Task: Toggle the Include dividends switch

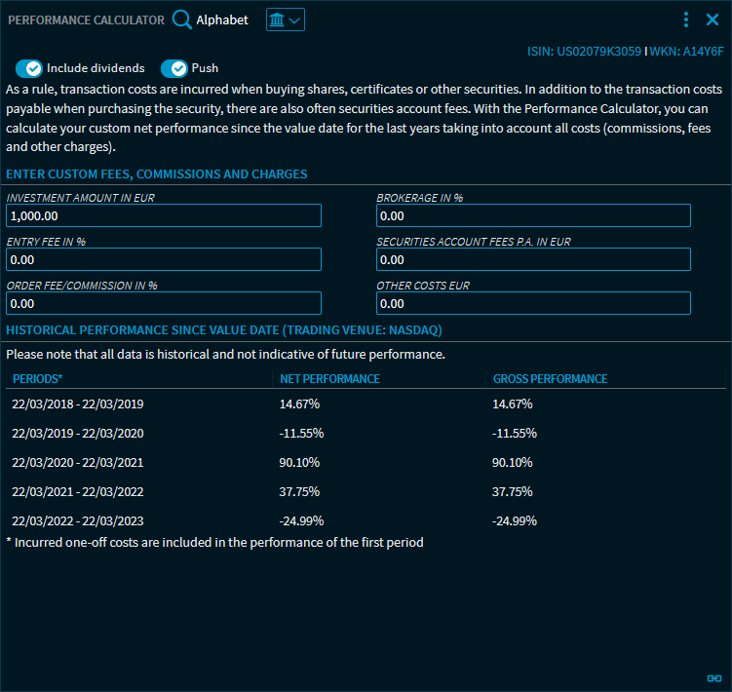Action: (29, 68)
